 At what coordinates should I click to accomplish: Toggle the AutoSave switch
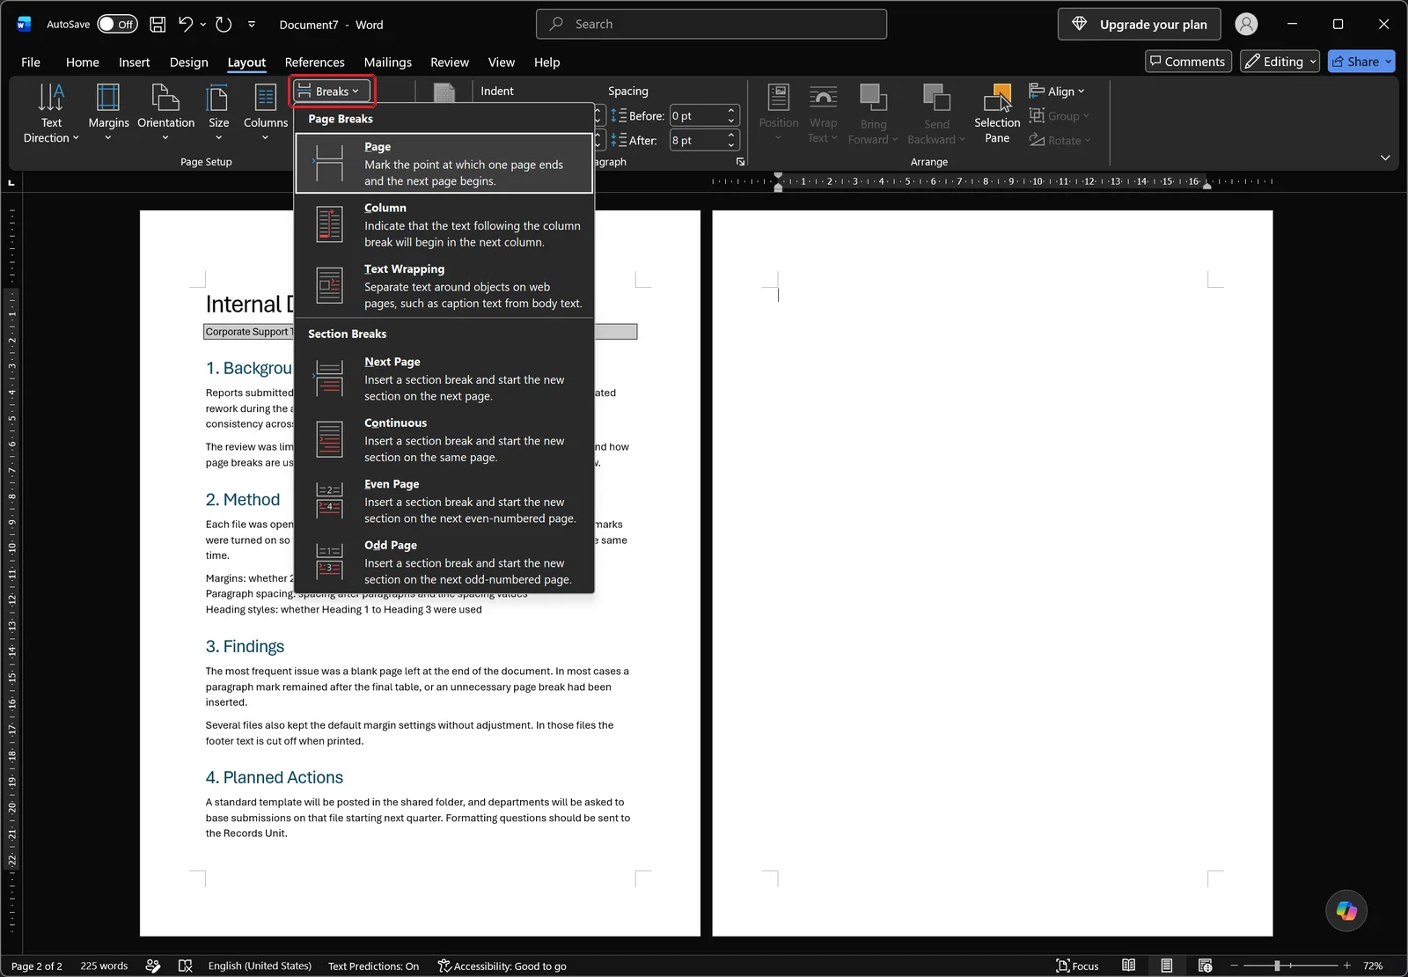click(x=117, y=24)
